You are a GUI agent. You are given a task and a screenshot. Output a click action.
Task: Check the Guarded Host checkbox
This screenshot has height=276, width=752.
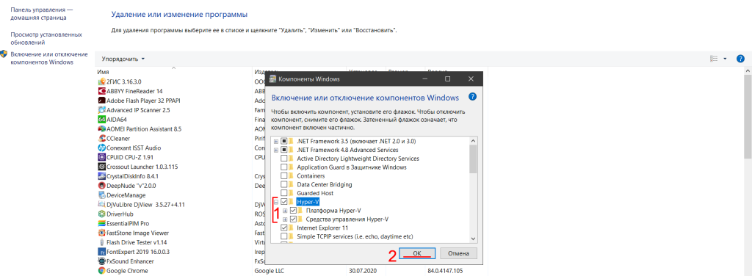point(284,193)
